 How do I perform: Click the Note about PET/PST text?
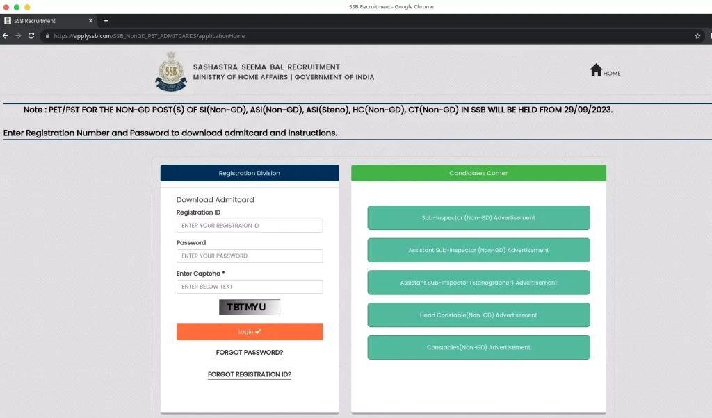(318, 110)
